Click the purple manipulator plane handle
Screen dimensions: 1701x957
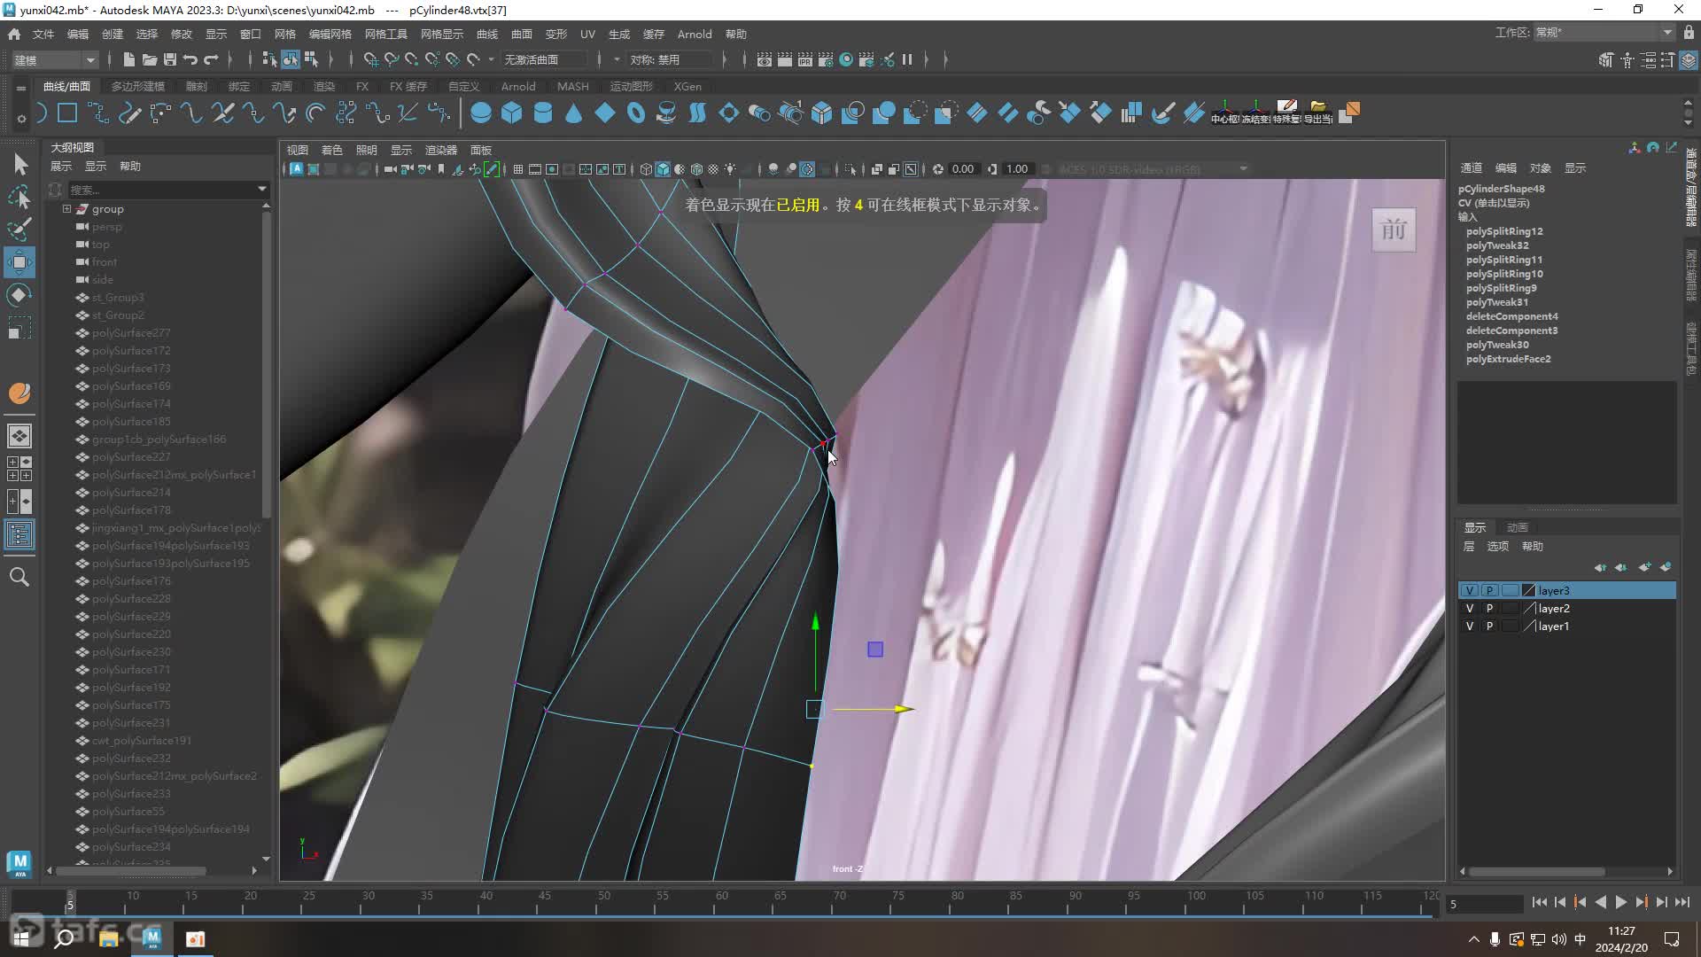(875, 650)
